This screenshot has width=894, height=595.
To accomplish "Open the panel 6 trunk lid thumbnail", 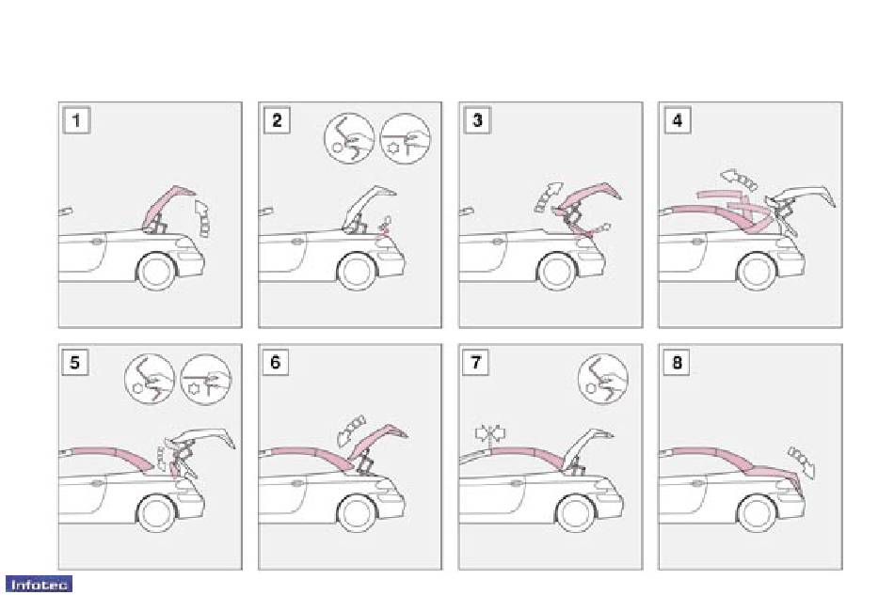I will (350, 457).
